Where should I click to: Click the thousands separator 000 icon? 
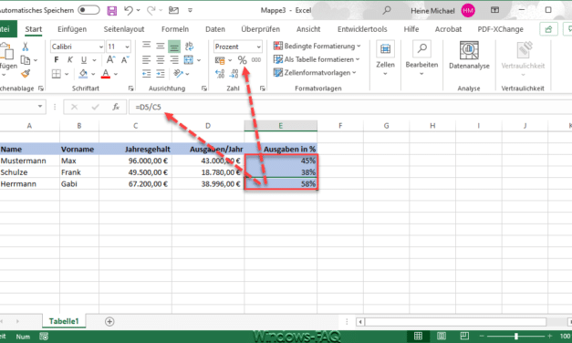(x=256, y=60)
